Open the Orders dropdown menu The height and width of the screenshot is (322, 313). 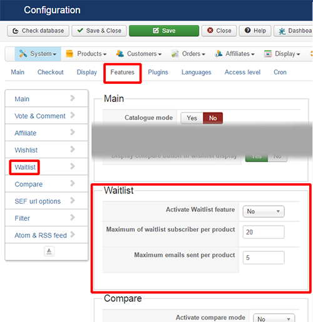pyautogui.click(x=188, y=54)
